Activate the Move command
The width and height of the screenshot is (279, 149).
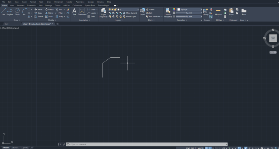(x=38, y=9)
